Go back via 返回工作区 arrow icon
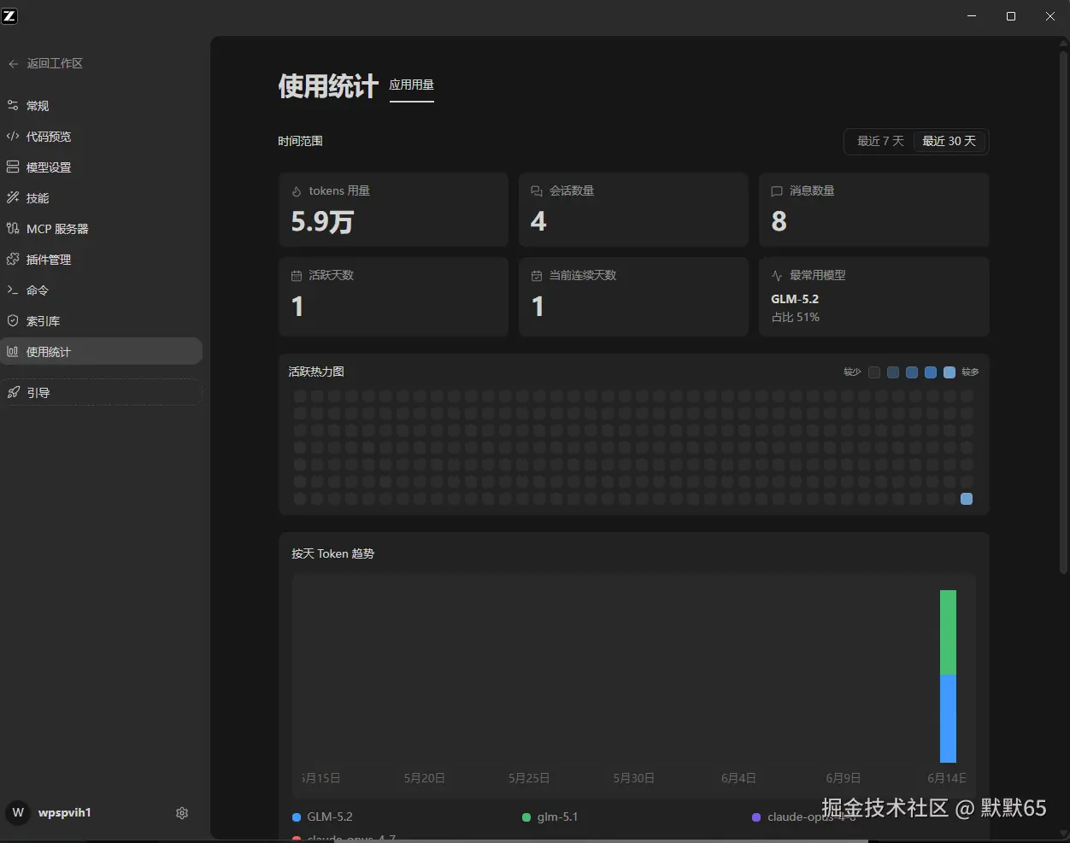The image size is (1070, 843). coord(13,64)
